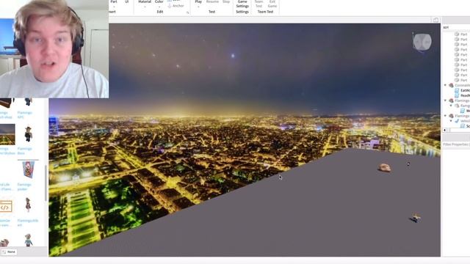Open the Play dropdown arrow
The image size is (470, 264).
click(x=198, y=7)
